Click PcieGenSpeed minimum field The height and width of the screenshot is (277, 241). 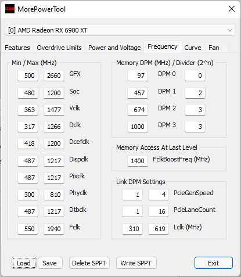click(x=132, y=195)
